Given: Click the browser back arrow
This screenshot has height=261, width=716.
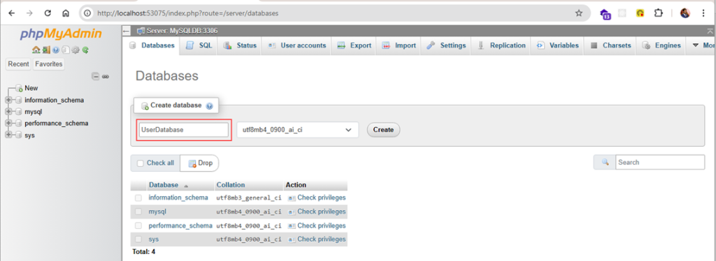Looking at the screenshot, I should pyautogui.click(x=12, y=13).
